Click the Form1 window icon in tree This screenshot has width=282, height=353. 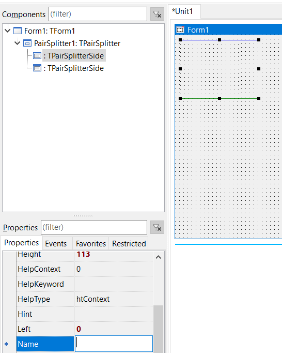[18, 31]
